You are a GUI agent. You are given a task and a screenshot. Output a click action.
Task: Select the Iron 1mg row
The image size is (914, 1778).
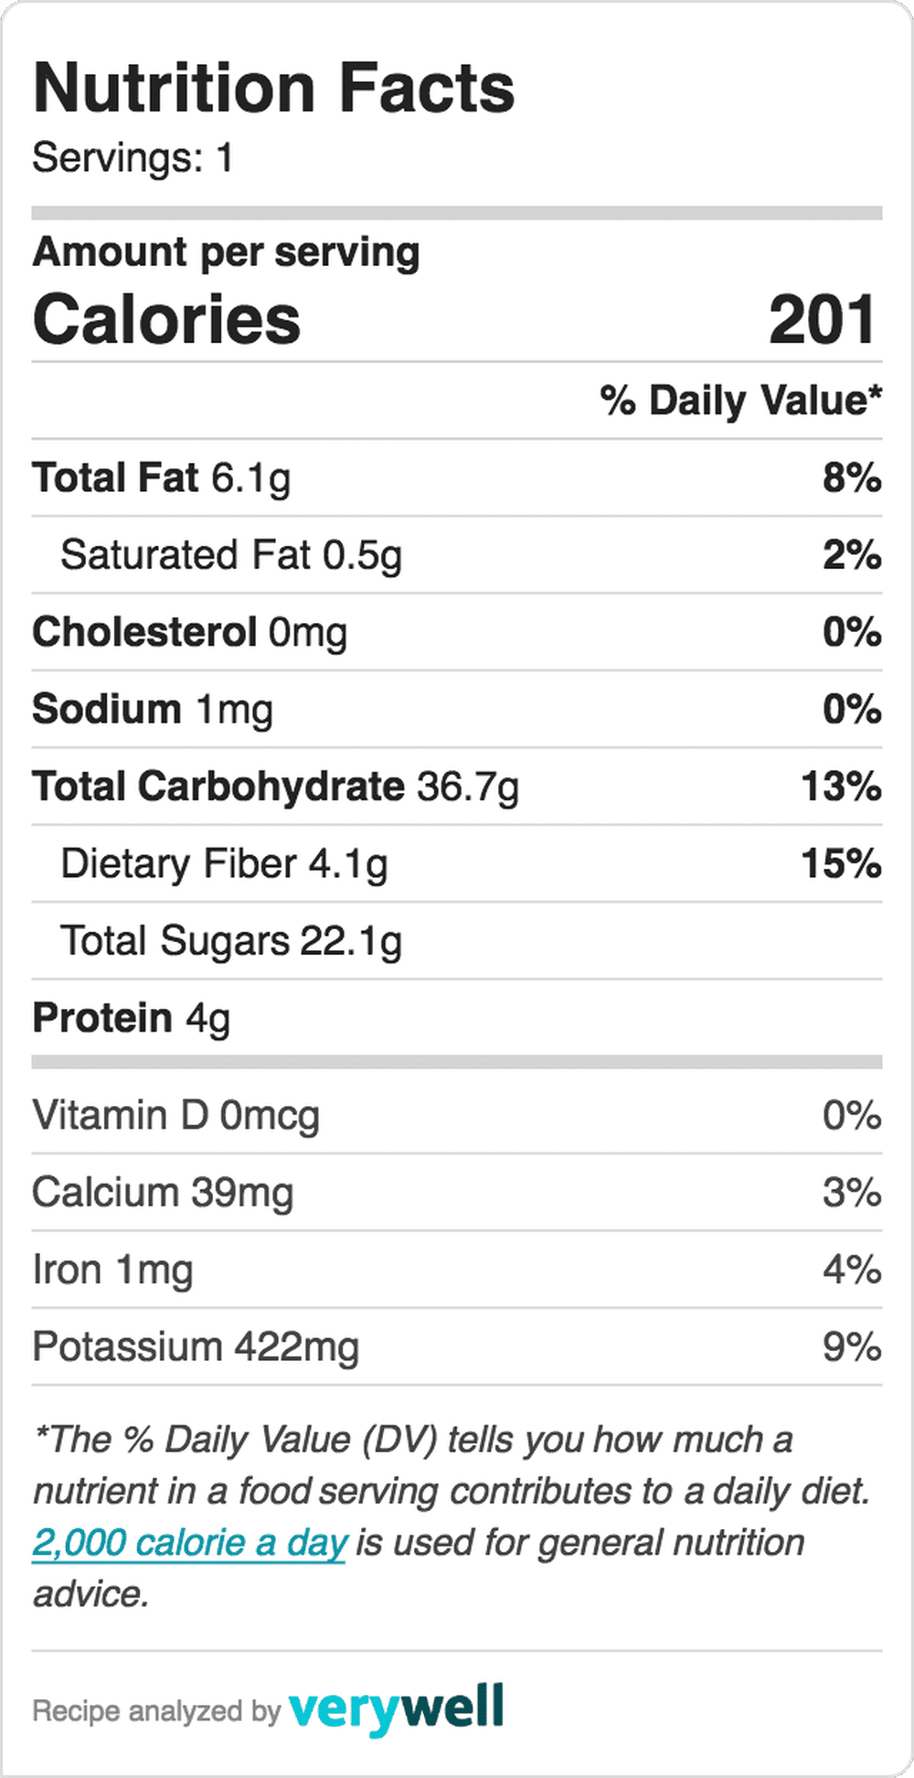(x=457, y=1269)
